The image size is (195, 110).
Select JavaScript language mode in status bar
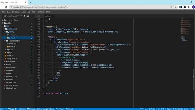click(179, 109)
